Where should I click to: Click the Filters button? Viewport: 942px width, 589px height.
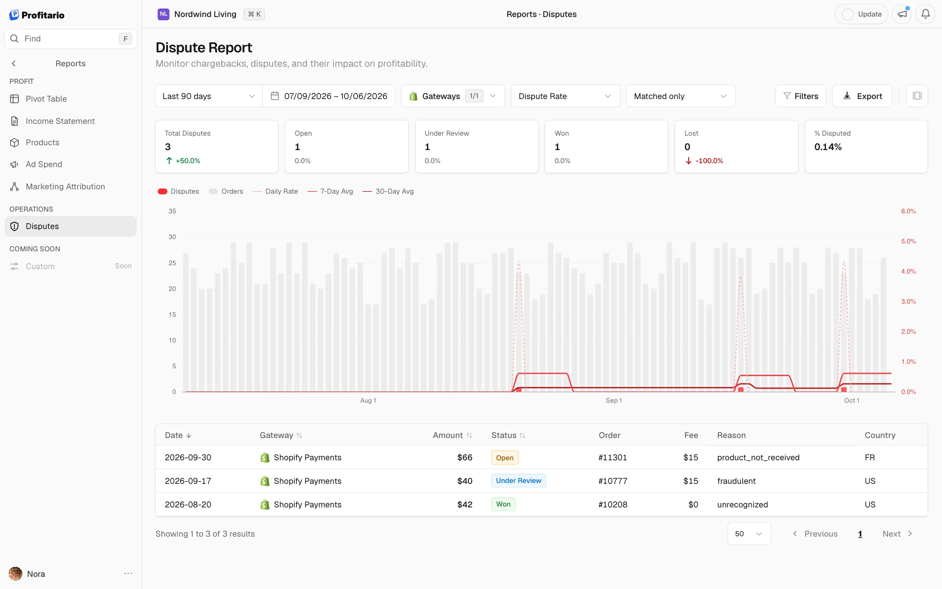(801, 96)
